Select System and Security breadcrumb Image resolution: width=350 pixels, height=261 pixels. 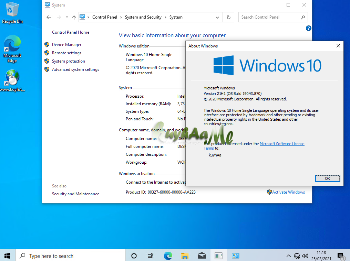[143, 17]
